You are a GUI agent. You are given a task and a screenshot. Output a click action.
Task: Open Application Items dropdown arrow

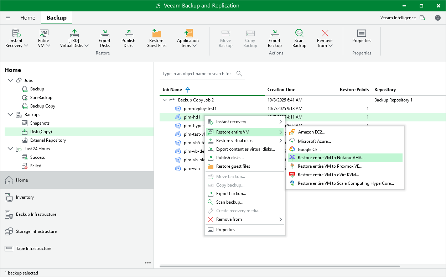[x=195, y=46]
